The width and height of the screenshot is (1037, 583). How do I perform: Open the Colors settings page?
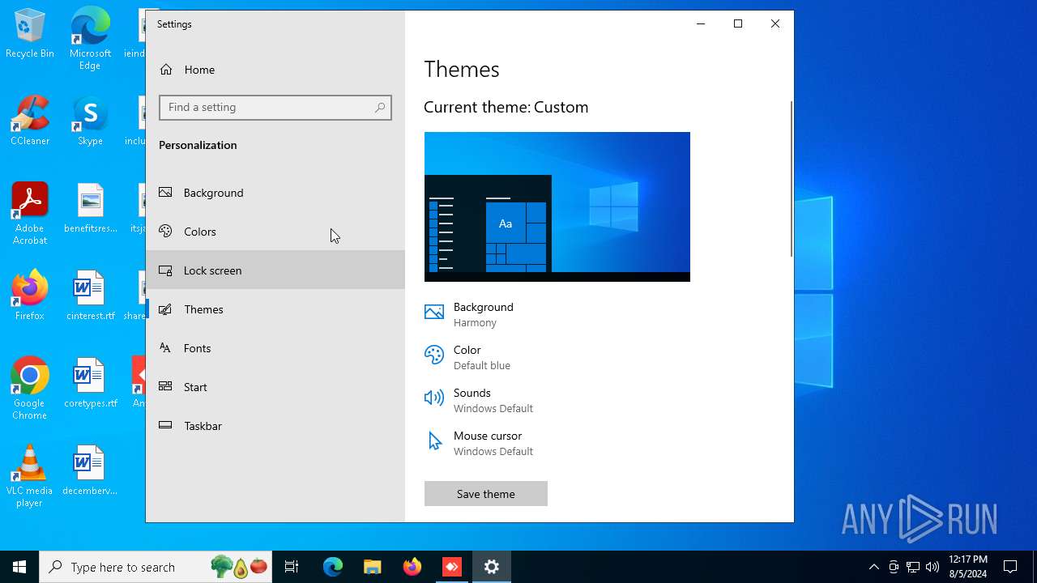point(275,232)
